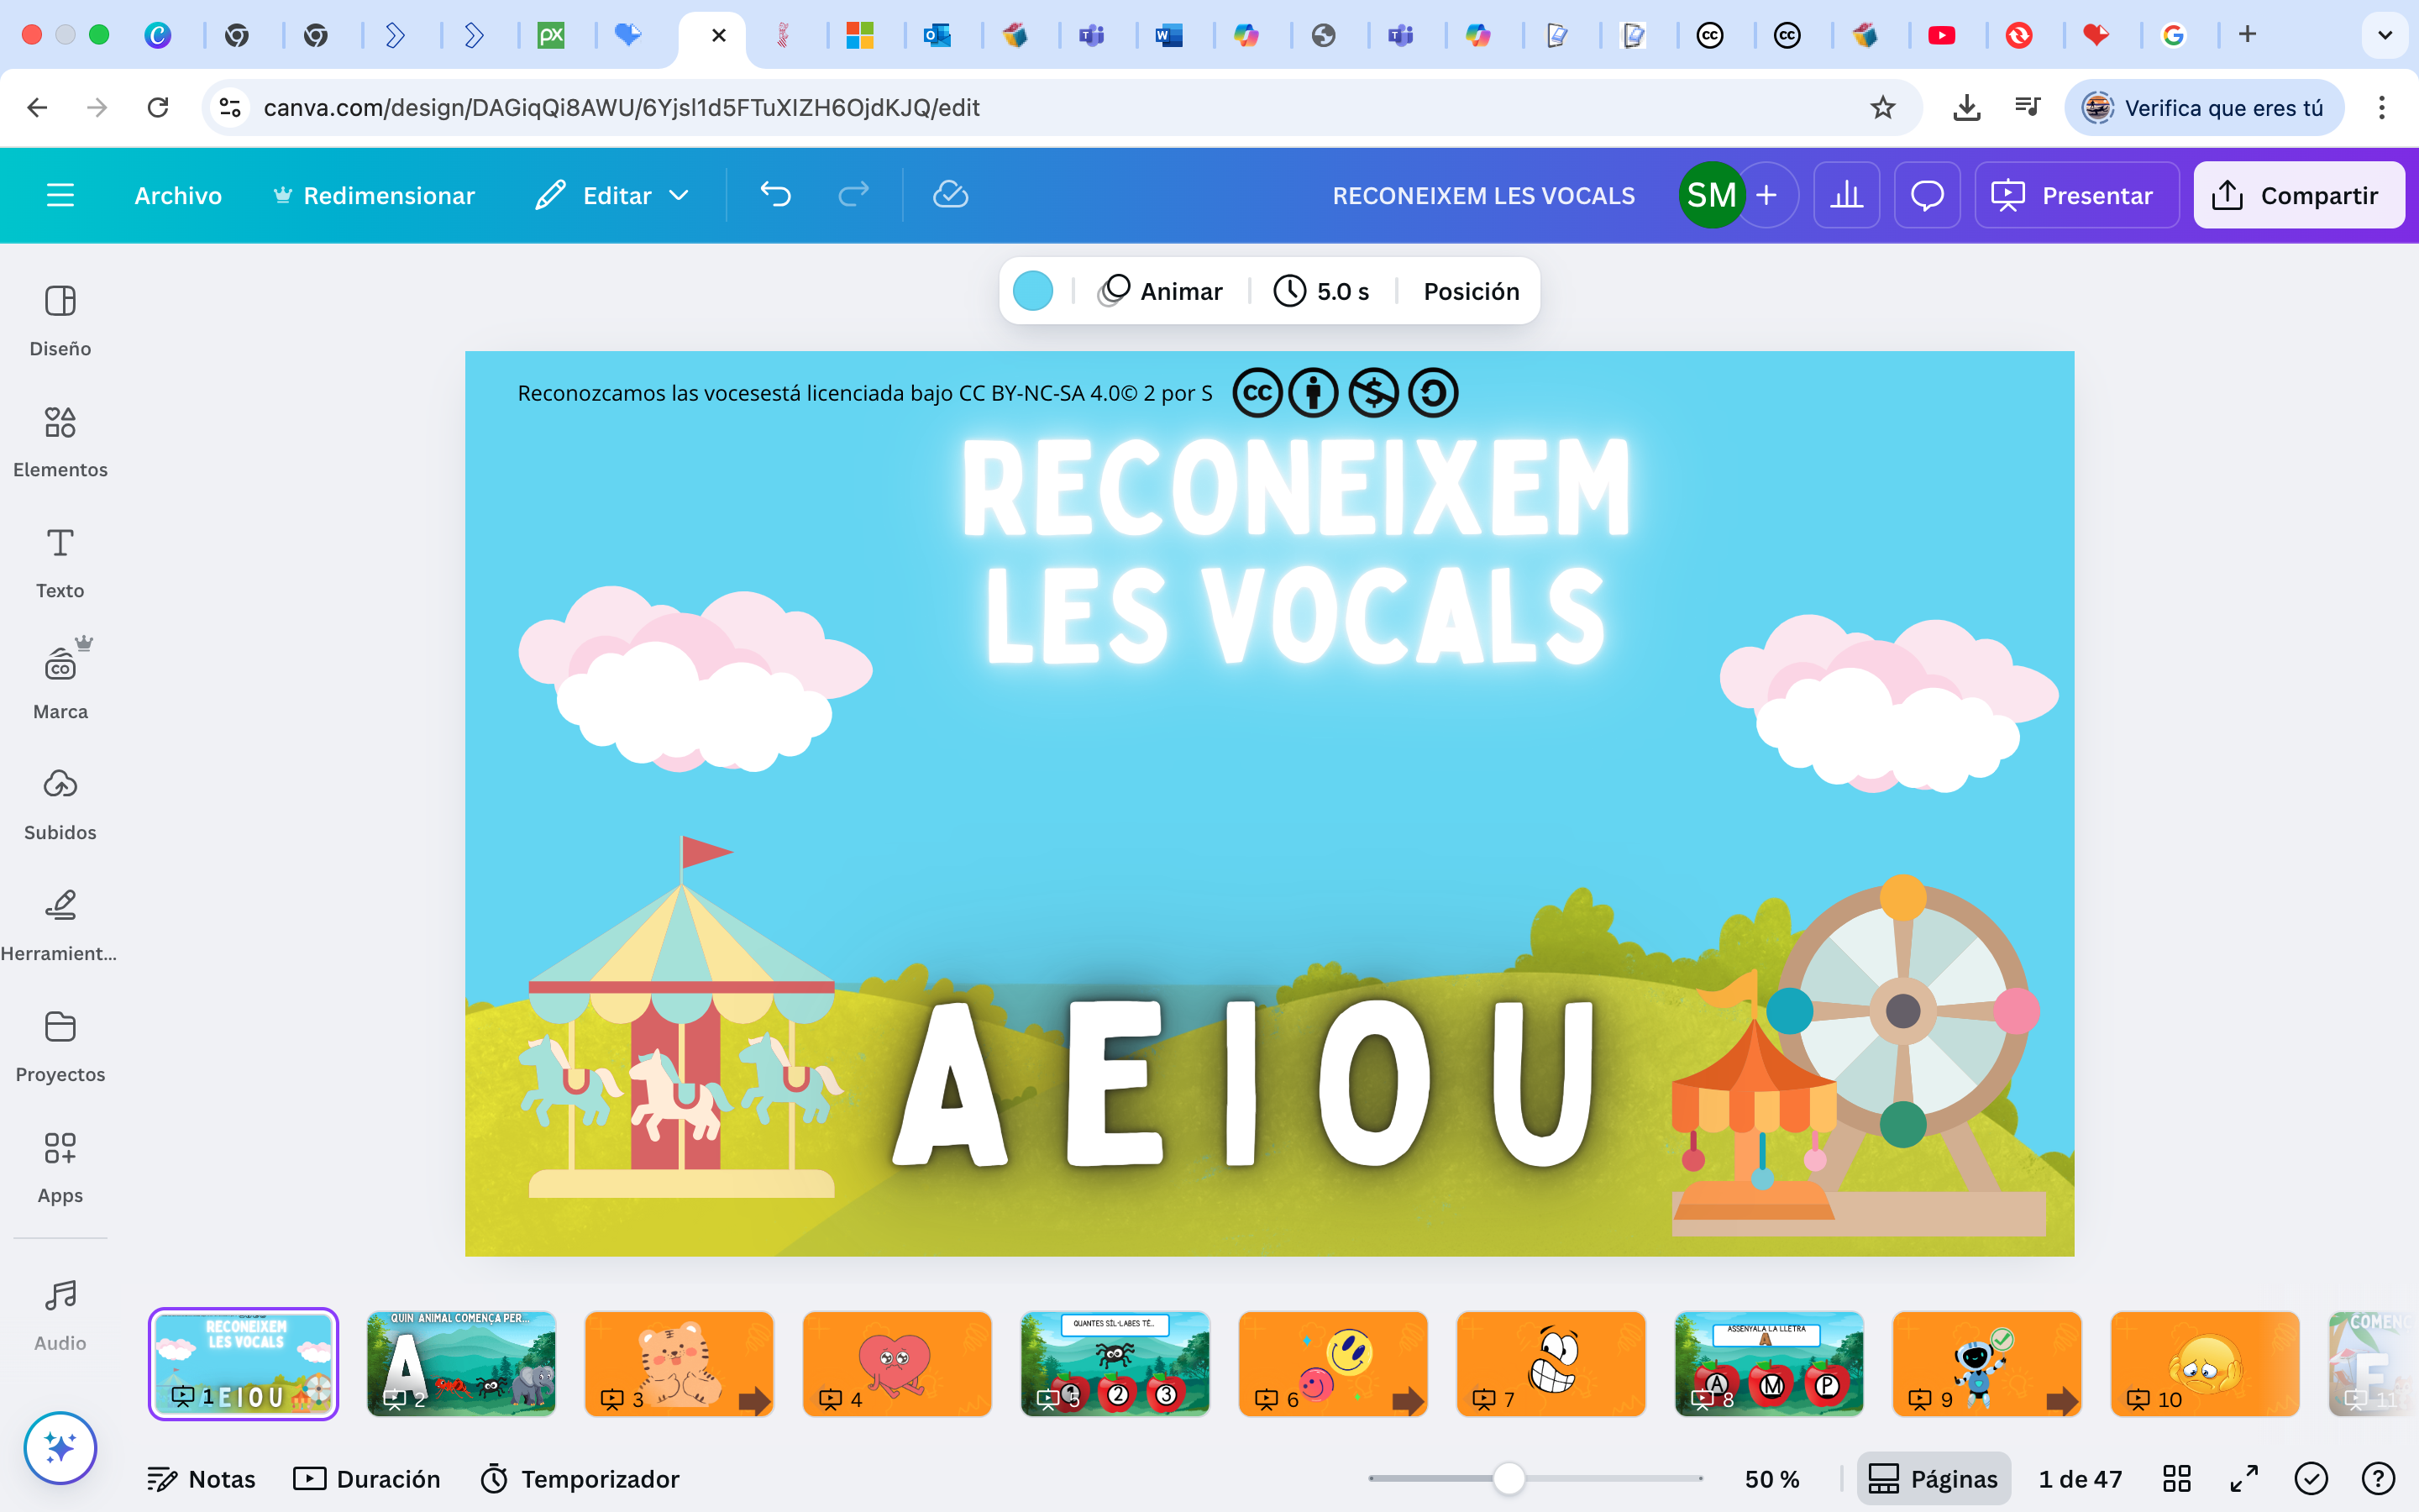Open the Temporizador timer
Image resolution: width=2419 pixels, height=1512 pixels.
(x=580, y=1478)
